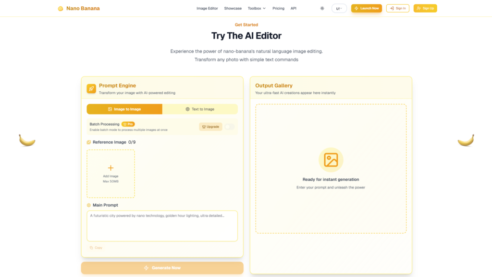Click the Sign In button
Image resolution: width=492 pixels, height=277 pixels.
tap(398, 8)
